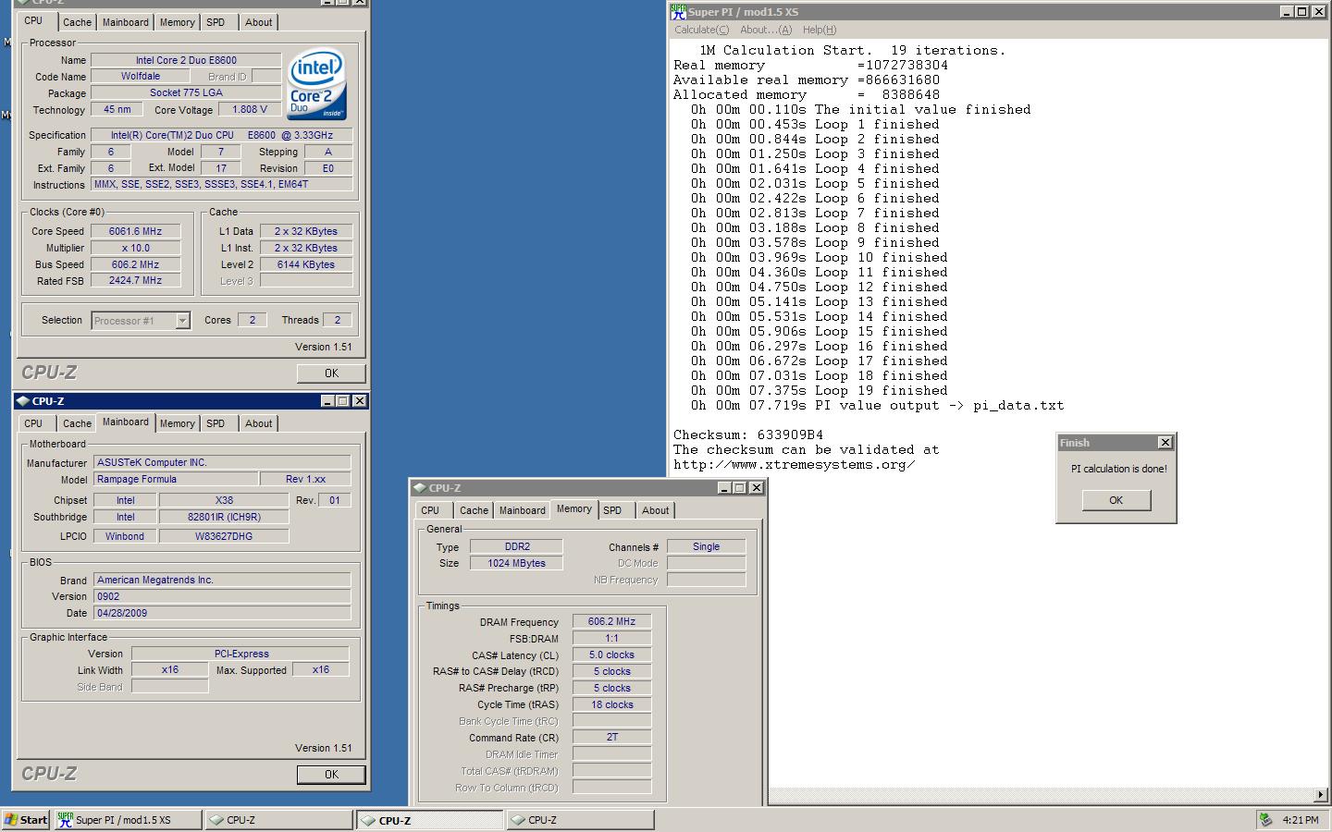Click the Instructions field listing MMX, SSE
This screenshot has height=832, width=1332.
(222, 185)
